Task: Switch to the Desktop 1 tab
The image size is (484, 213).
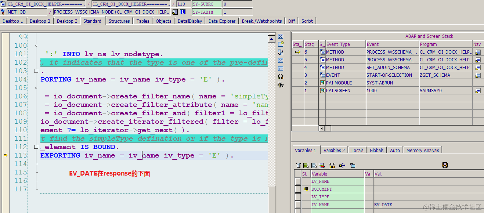Action: click(x=13, y=21)
